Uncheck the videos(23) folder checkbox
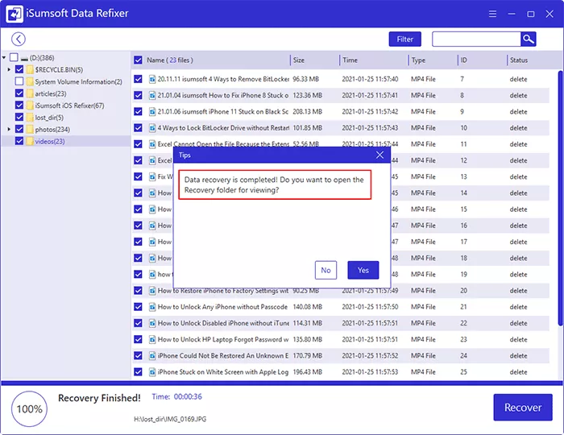Screen dimensions: 564x435 coord(19,141)
